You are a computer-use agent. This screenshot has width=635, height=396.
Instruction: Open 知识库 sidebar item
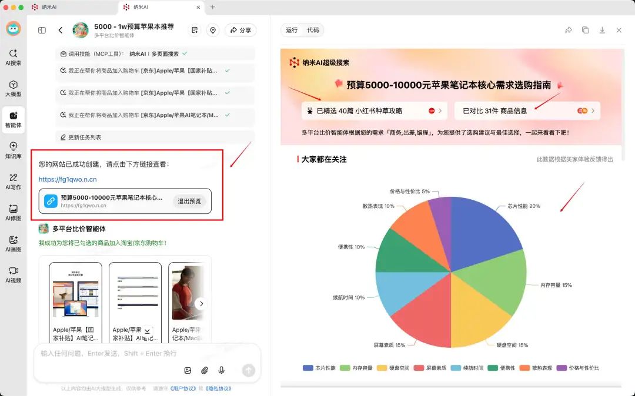pos(14,150)
